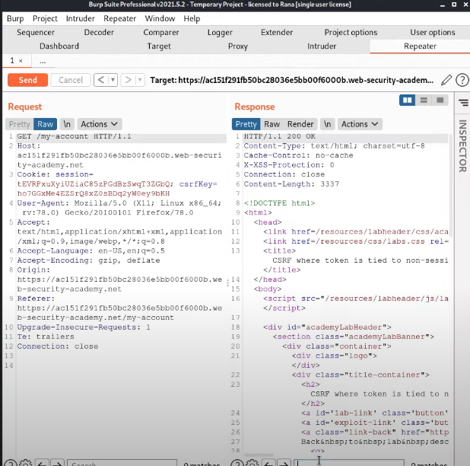470x466 pixels.
Task: Switch to the Dashboard tab
Action: (59, 46)
